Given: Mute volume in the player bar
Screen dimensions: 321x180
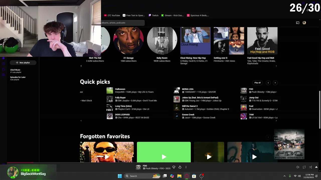Looking at the screenshot, I should click(x=298, y=167).
